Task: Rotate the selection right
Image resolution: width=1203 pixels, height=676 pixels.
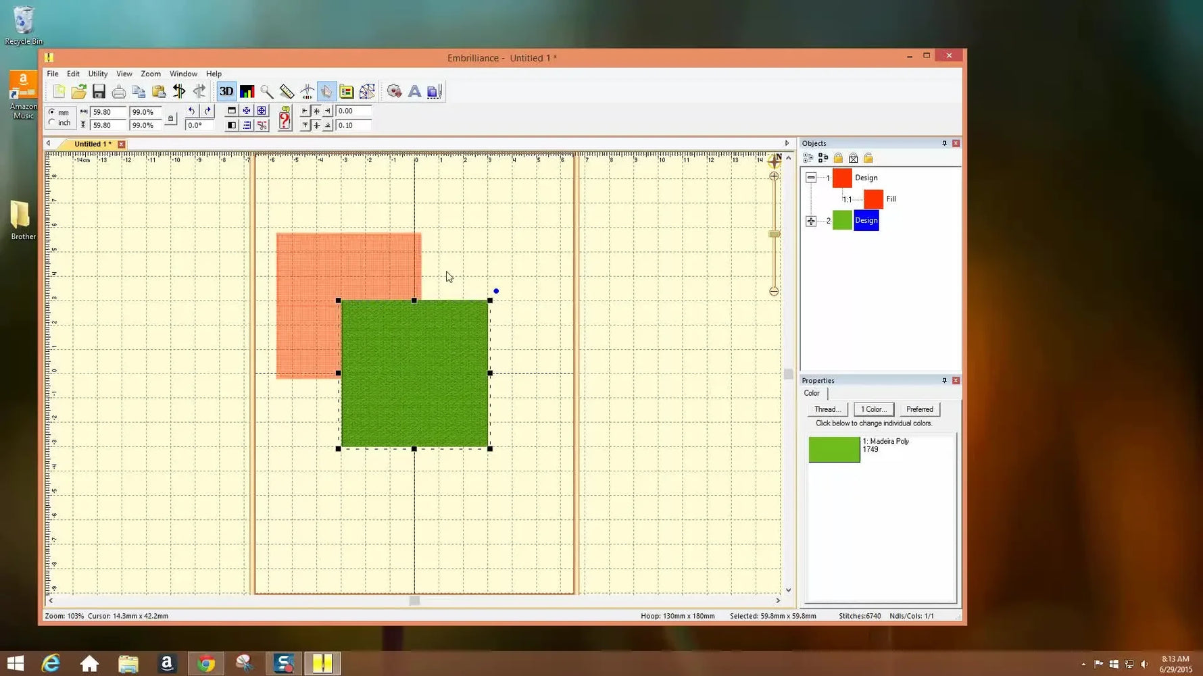Action: pyautogui.click(x=207, y=111)
